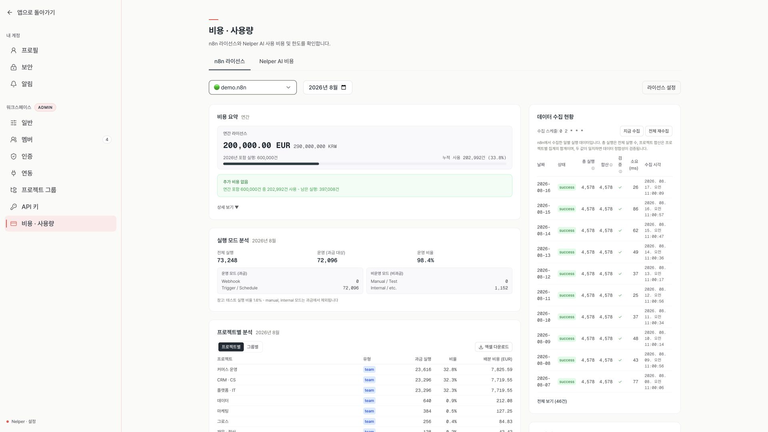Viewport: 768px width, 432px height.
Task: Click the 32.8% ratio for 커머스 운영
Action: 450,370
